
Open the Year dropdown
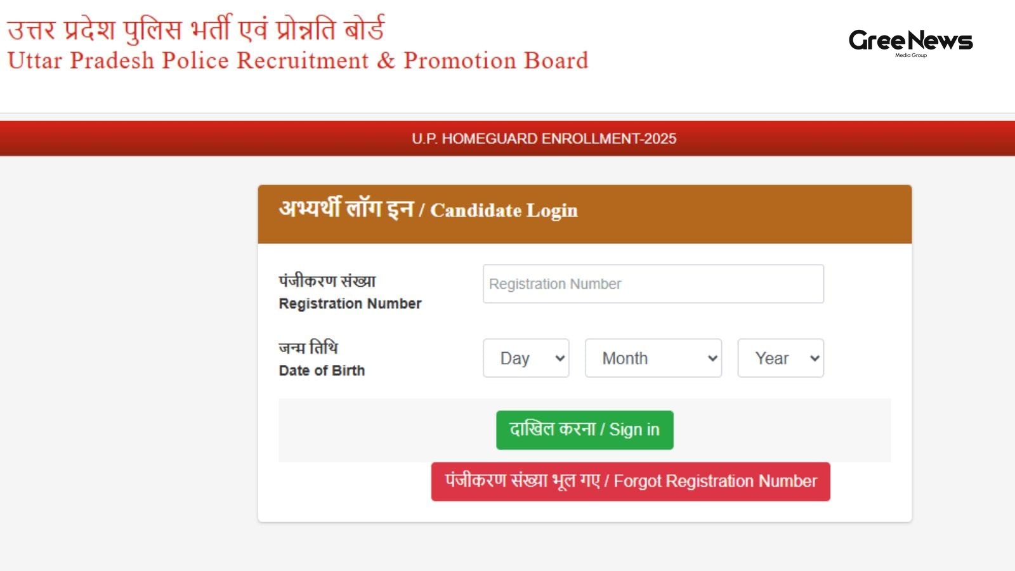[780, 358]
